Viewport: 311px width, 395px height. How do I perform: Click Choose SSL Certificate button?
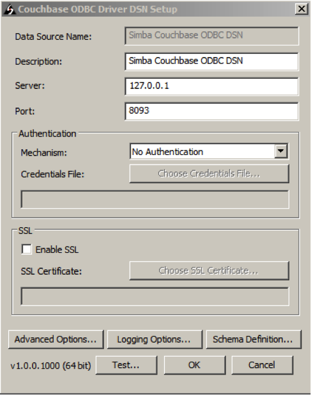tap(209, 271)
